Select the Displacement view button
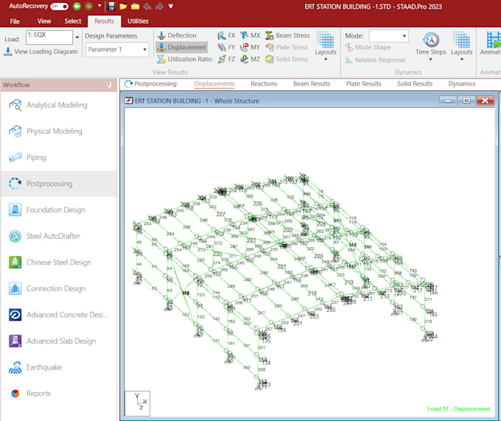 coord(182,47)
